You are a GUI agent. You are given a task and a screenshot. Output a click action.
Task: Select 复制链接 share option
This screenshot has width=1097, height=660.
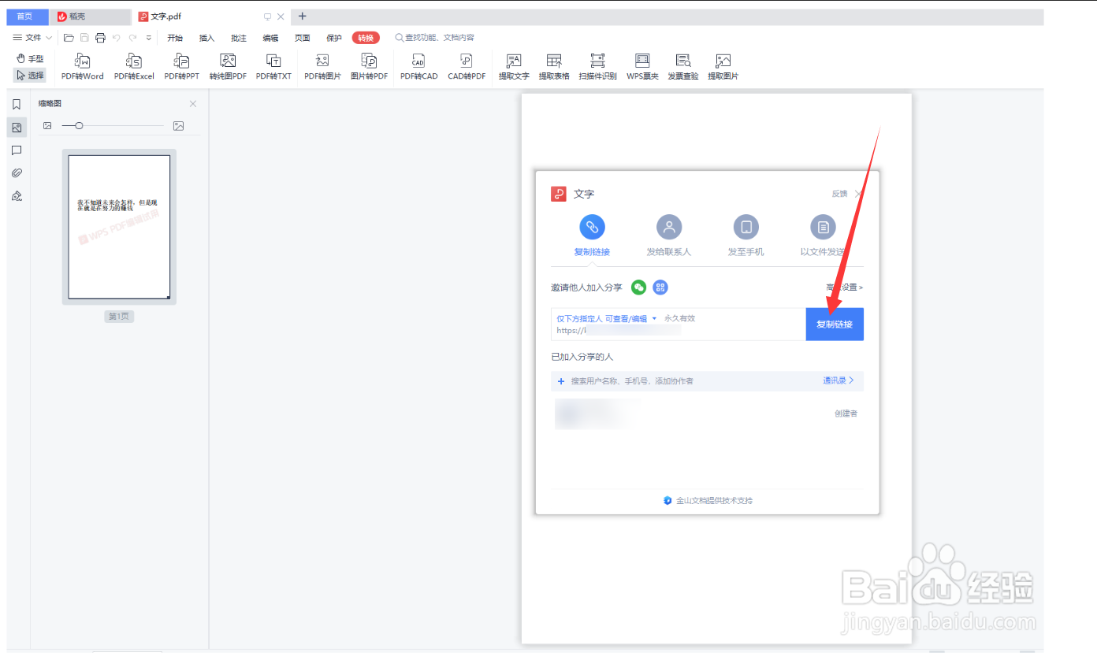click(592, 236)
